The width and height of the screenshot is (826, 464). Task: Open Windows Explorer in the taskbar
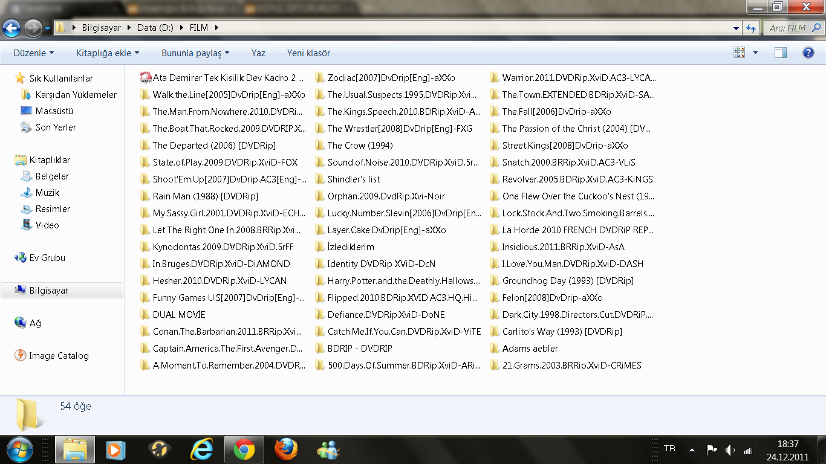coord(75,450)
